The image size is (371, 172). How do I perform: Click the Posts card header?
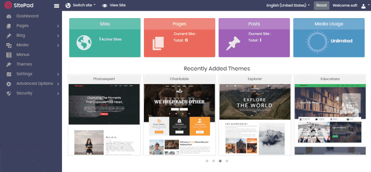(x=254, y=24)
